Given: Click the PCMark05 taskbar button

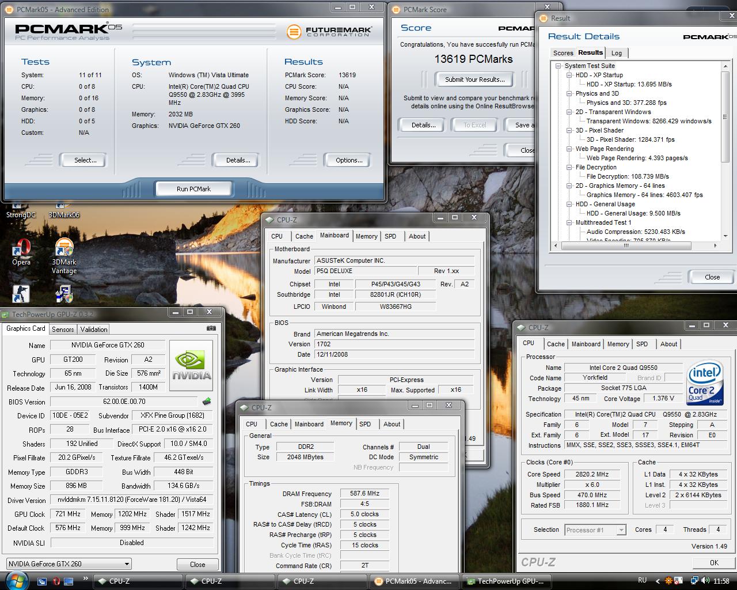Looking at the screenshot, I should [x=416, y=581].
